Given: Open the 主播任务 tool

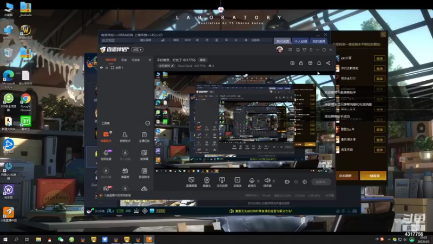Looking at the screenshot, I should (144, 137).
